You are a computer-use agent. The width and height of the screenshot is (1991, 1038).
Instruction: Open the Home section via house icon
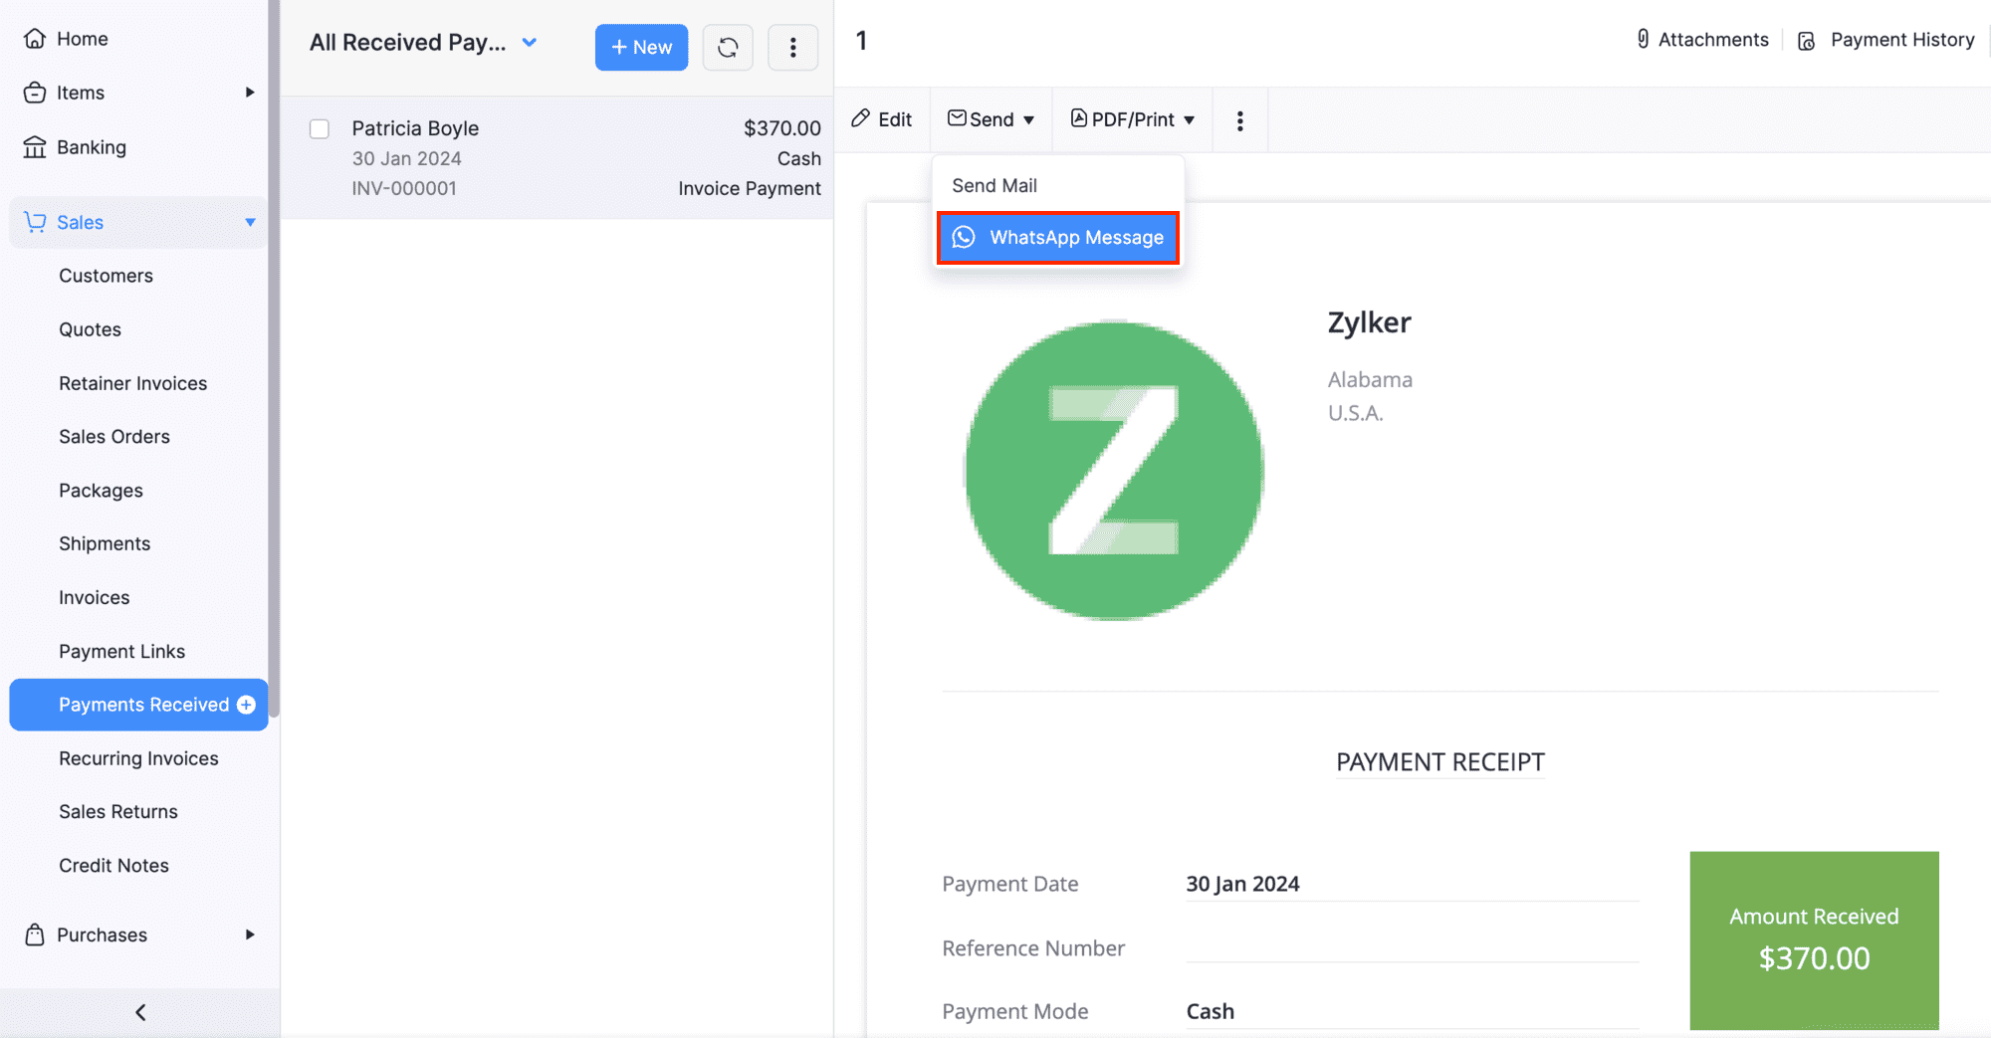[x=35, y=38]
